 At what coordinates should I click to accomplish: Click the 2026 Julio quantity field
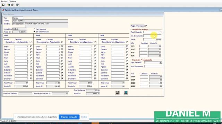[x=118, y=64]
